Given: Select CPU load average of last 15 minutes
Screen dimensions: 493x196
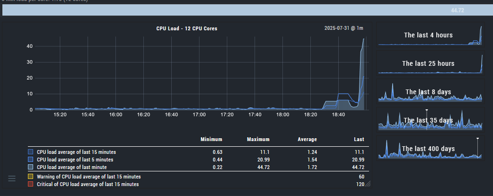Looking at the screenshot, I should click(76, 152).
